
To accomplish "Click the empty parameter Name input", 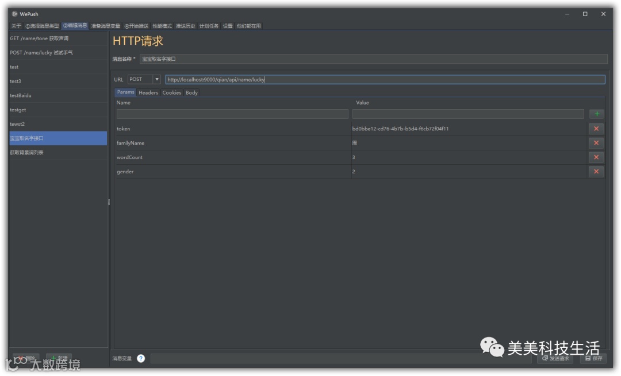I will tap(232, 114).
